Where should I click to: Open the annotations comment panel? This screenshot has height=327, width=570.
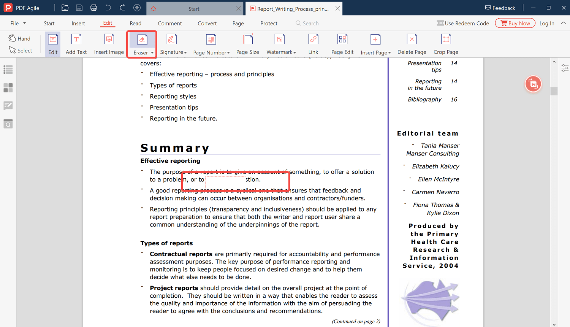(8, 105)
